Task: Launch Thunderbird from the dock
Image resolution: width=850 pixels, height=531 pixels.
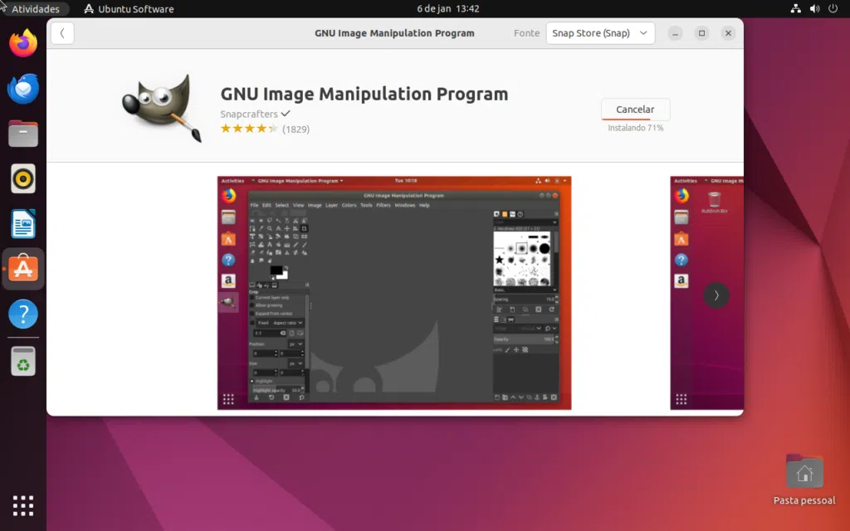Action: [22, 88]
